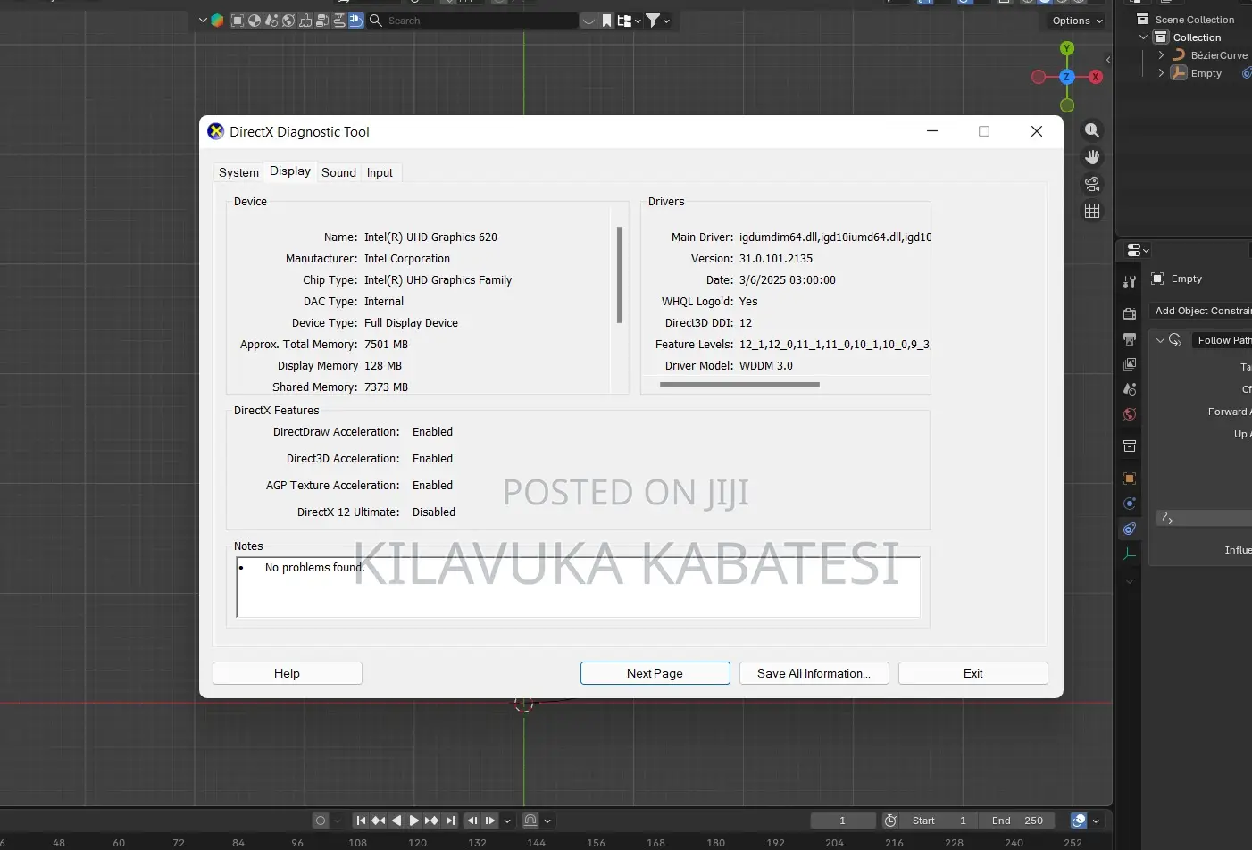Switch to the System tab in DirectX Diagnostic Tool
This screenshot has height=850, width=1252.
coord(238,172)
